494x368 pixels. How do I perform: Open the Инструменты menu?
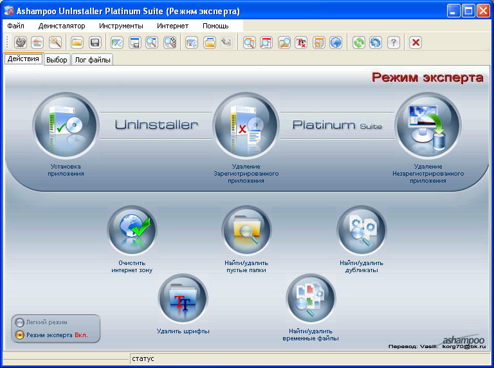[121, 26]
